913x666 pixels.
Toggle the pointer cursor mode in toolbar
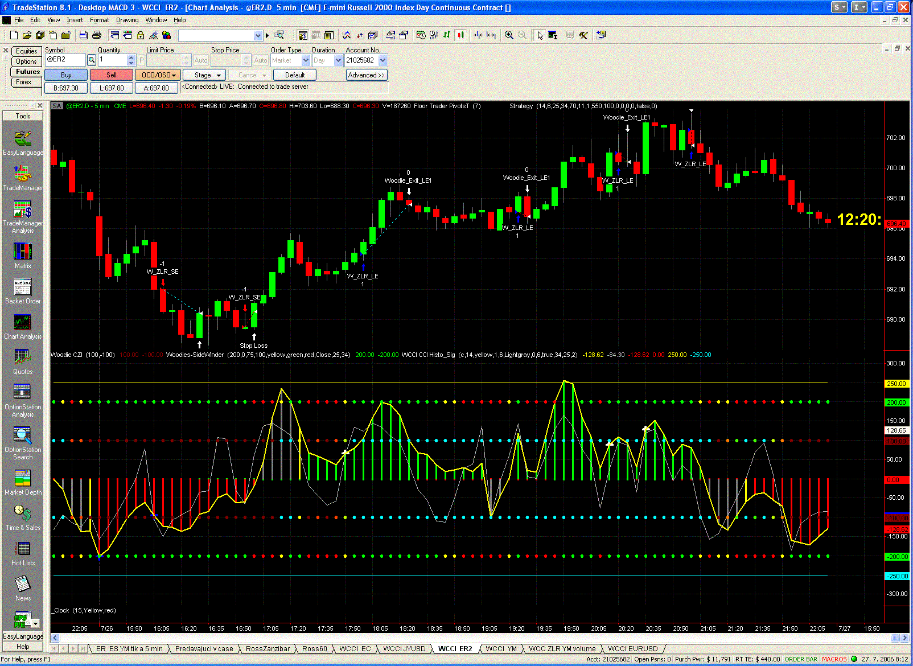pyautogui.click(x=540, y=35)
